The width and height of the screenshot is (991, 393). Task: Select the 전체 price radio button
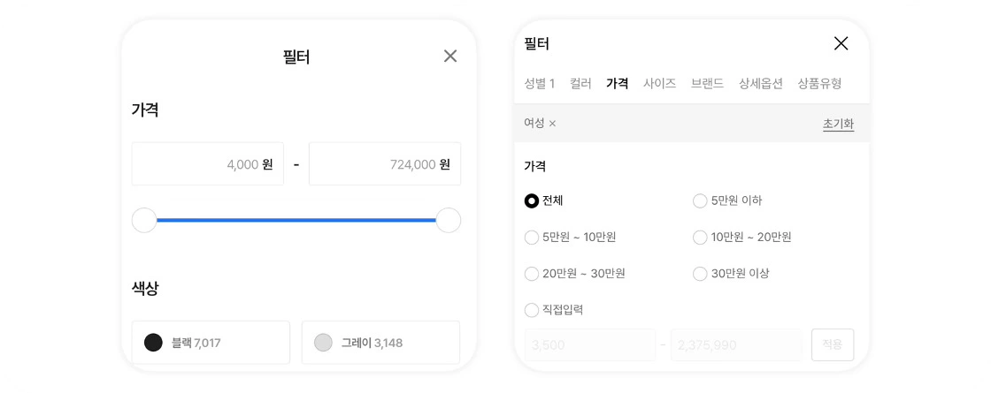532,201
